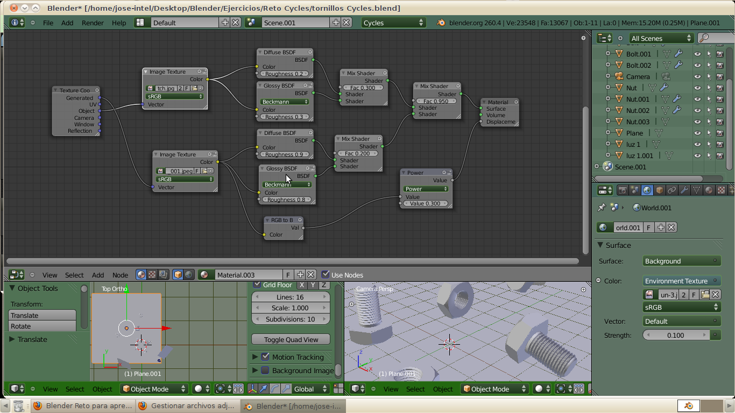
Task: Click the rotate manipulator arc icon
Action: coord(275,389)
